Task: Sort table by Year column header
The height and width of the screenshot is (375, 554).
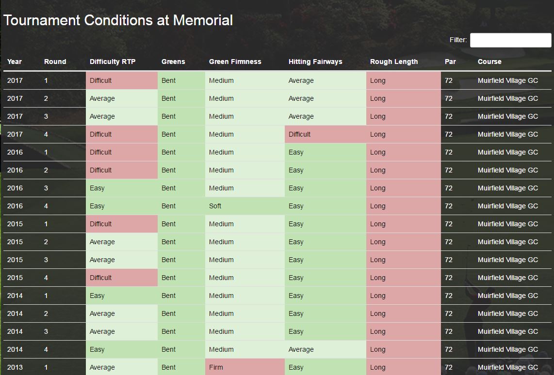Action: [x=15, y=62]
